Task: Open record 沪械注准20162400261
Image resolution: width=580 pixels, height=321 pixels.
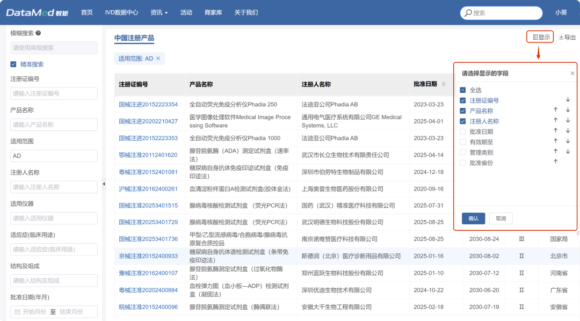Action: (148, 188)
